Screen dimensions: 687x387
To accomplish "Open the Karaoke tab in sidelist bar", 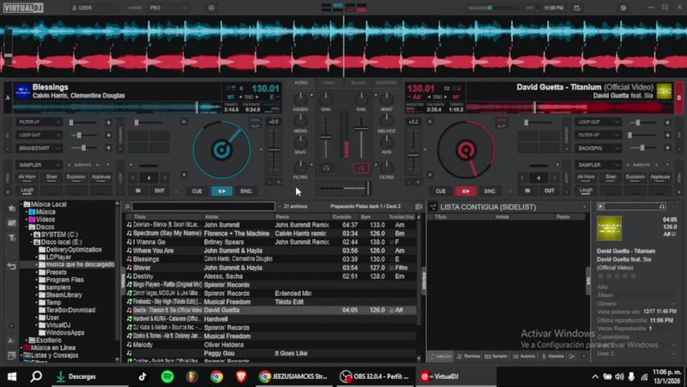I will 553,356.
